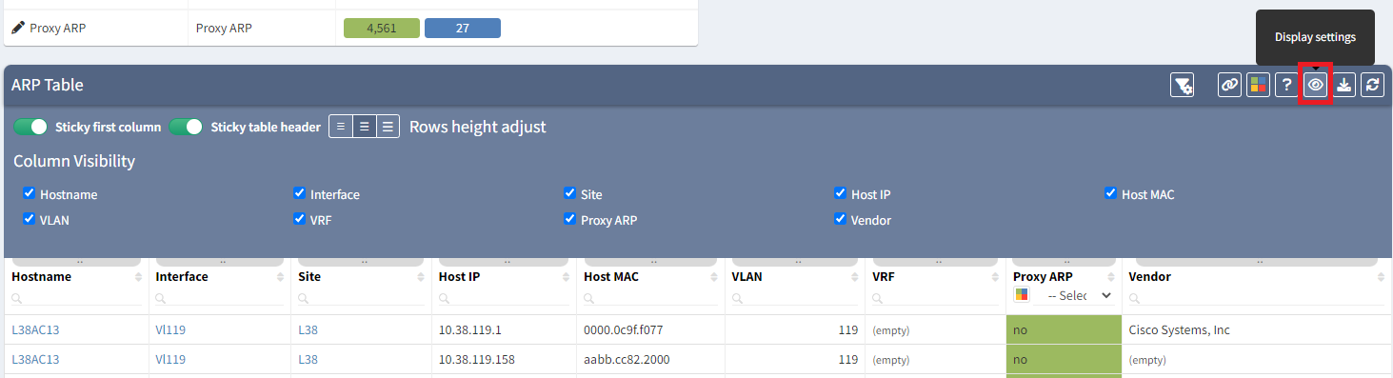Click the question mark help icon
The width and height of the screenshot is (1393, 378).
[1286, 85]
